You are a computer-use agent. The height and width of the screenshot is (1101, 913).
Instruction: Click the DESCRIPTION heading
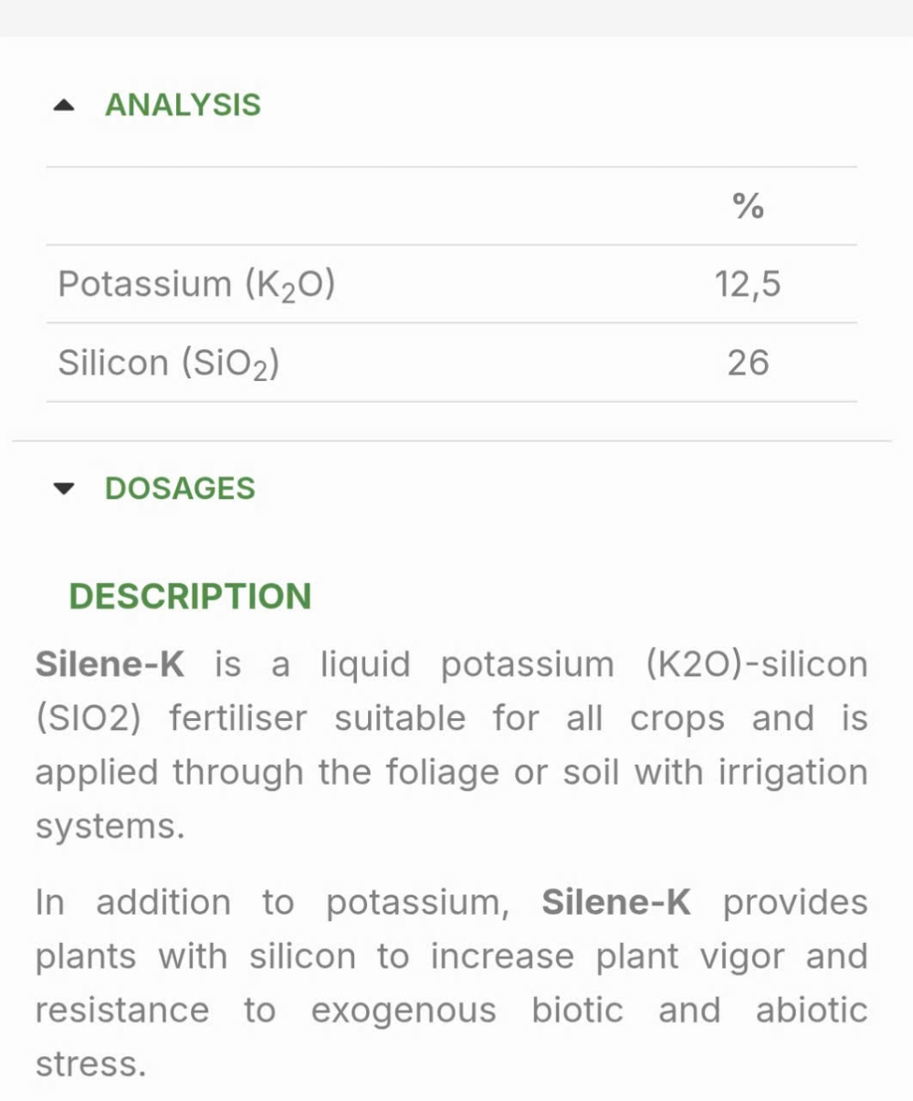click(x=190, y=596)
